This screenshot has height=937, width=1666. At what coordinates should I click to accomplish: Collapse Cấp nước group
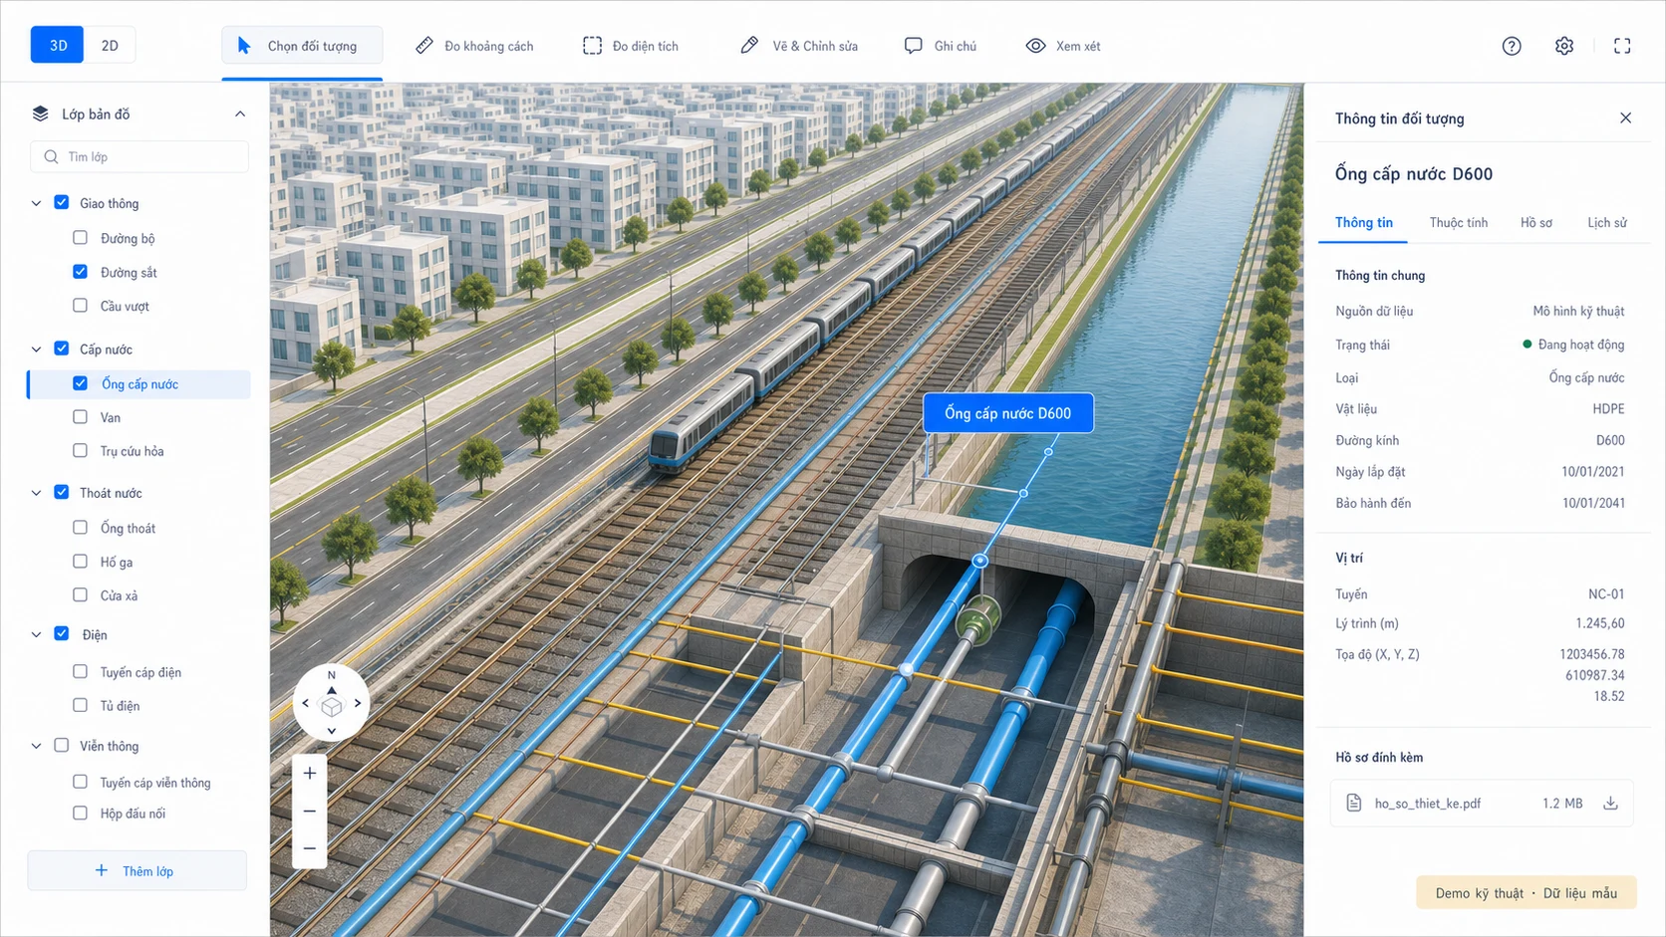(x=37, y=350)
